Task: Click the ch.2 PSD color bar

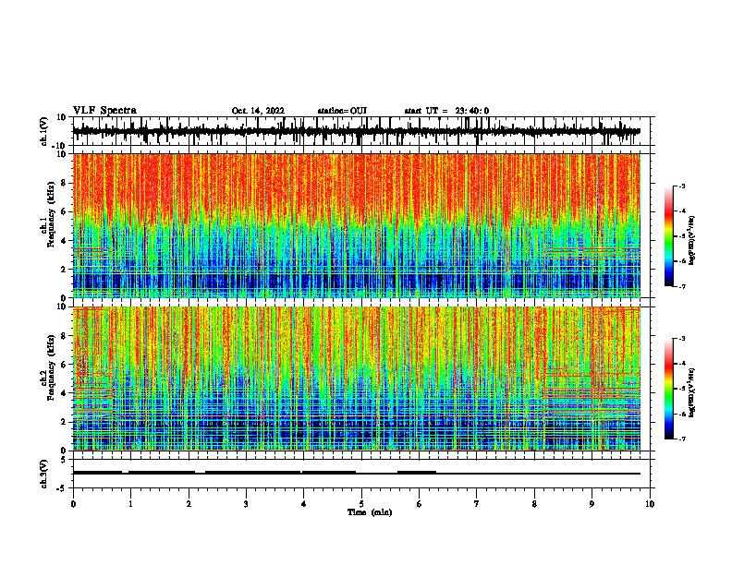Action: (669, 389)
